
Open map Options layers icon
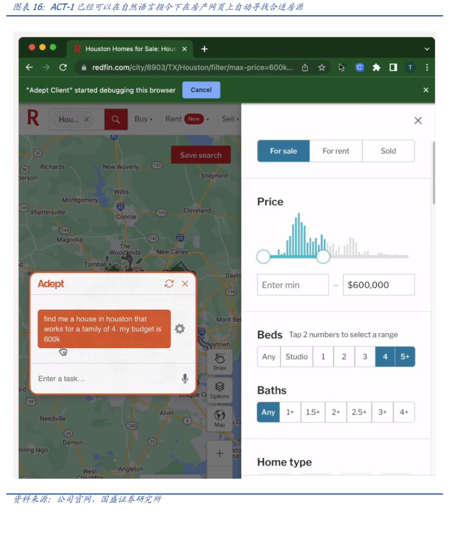(220, 390)
